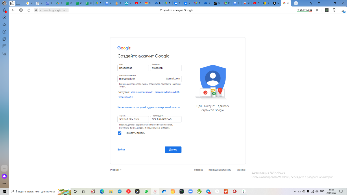Open the downloads arrow icon
The width and height of the screenshot is (347, 195).
[x=343, y=10]
